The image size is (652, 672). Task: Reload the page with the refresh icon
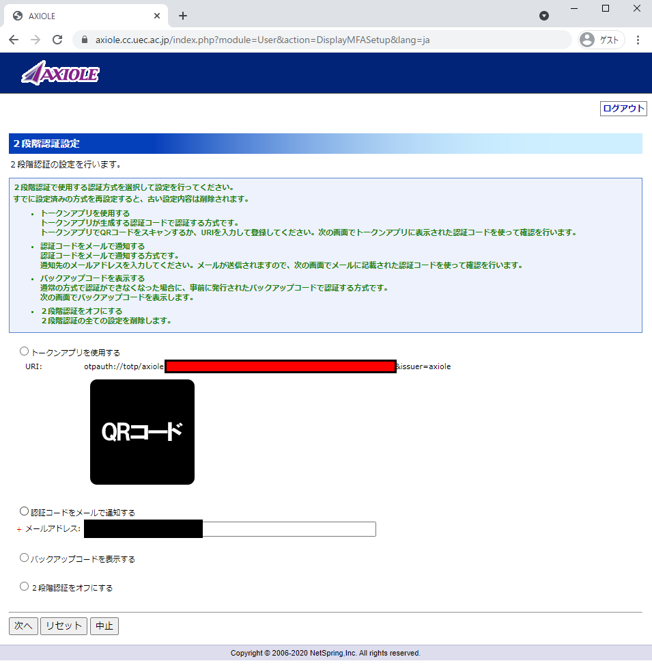(x=57, y=40)
